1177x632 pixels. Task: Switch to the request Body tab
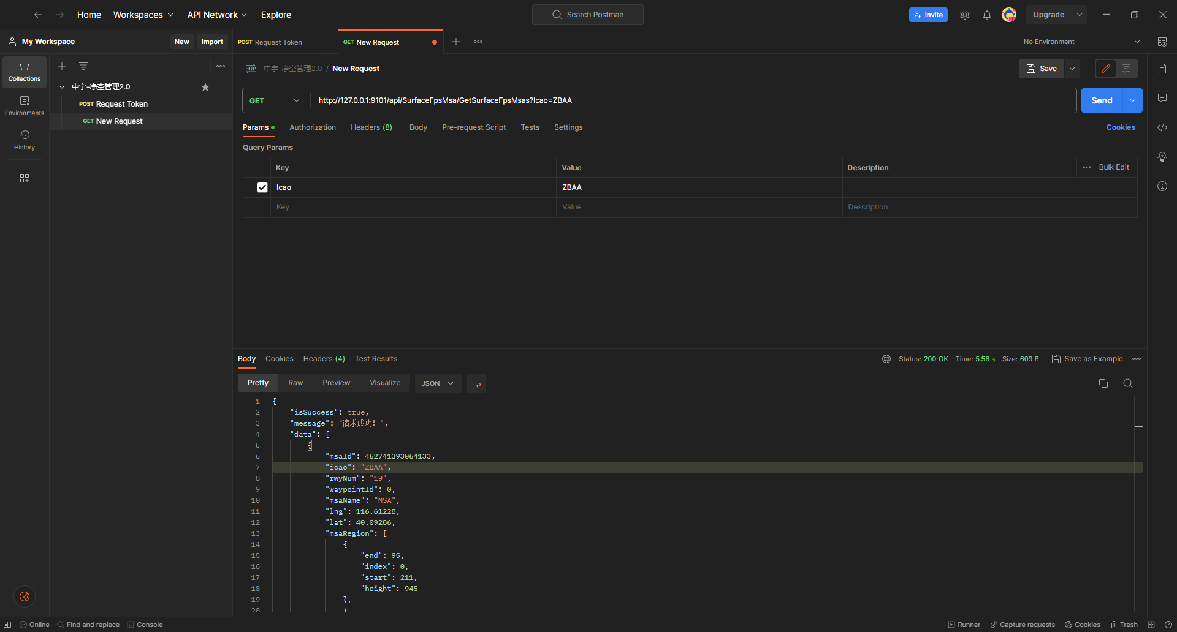click(x=418, y=127)
